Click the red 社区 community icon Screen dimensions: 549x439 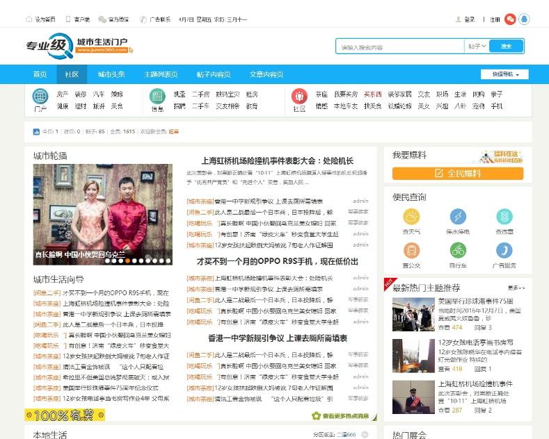(299, 96)
